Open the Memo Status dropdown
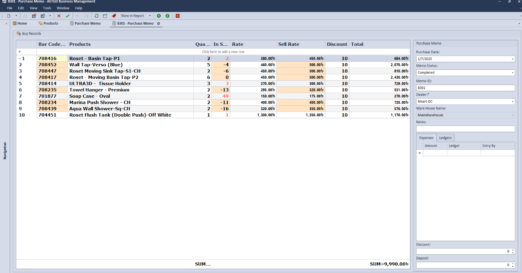 tap(513, 73)
